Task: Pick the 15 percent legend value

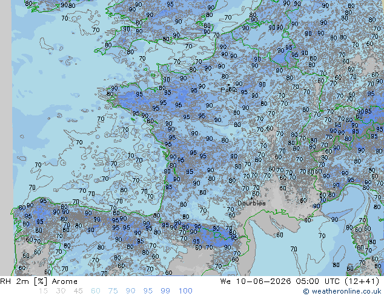Action: pyautogui.click(x=43, y=291)
